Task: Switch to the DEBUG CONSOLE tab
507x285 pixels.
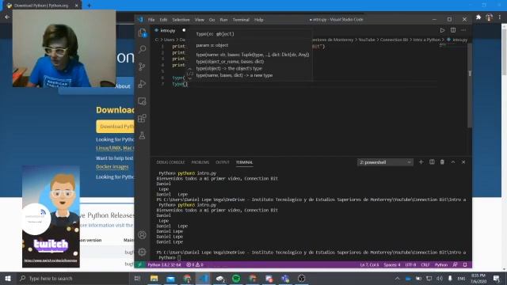Action: click(170, 162)
